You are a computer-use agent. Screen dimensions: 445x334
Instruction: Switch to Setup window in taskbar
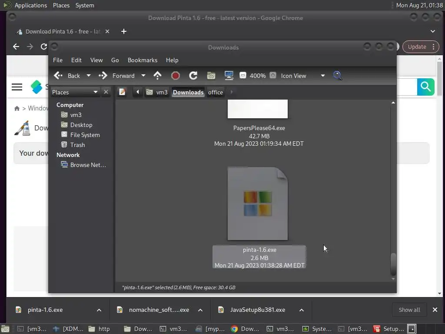389,329
